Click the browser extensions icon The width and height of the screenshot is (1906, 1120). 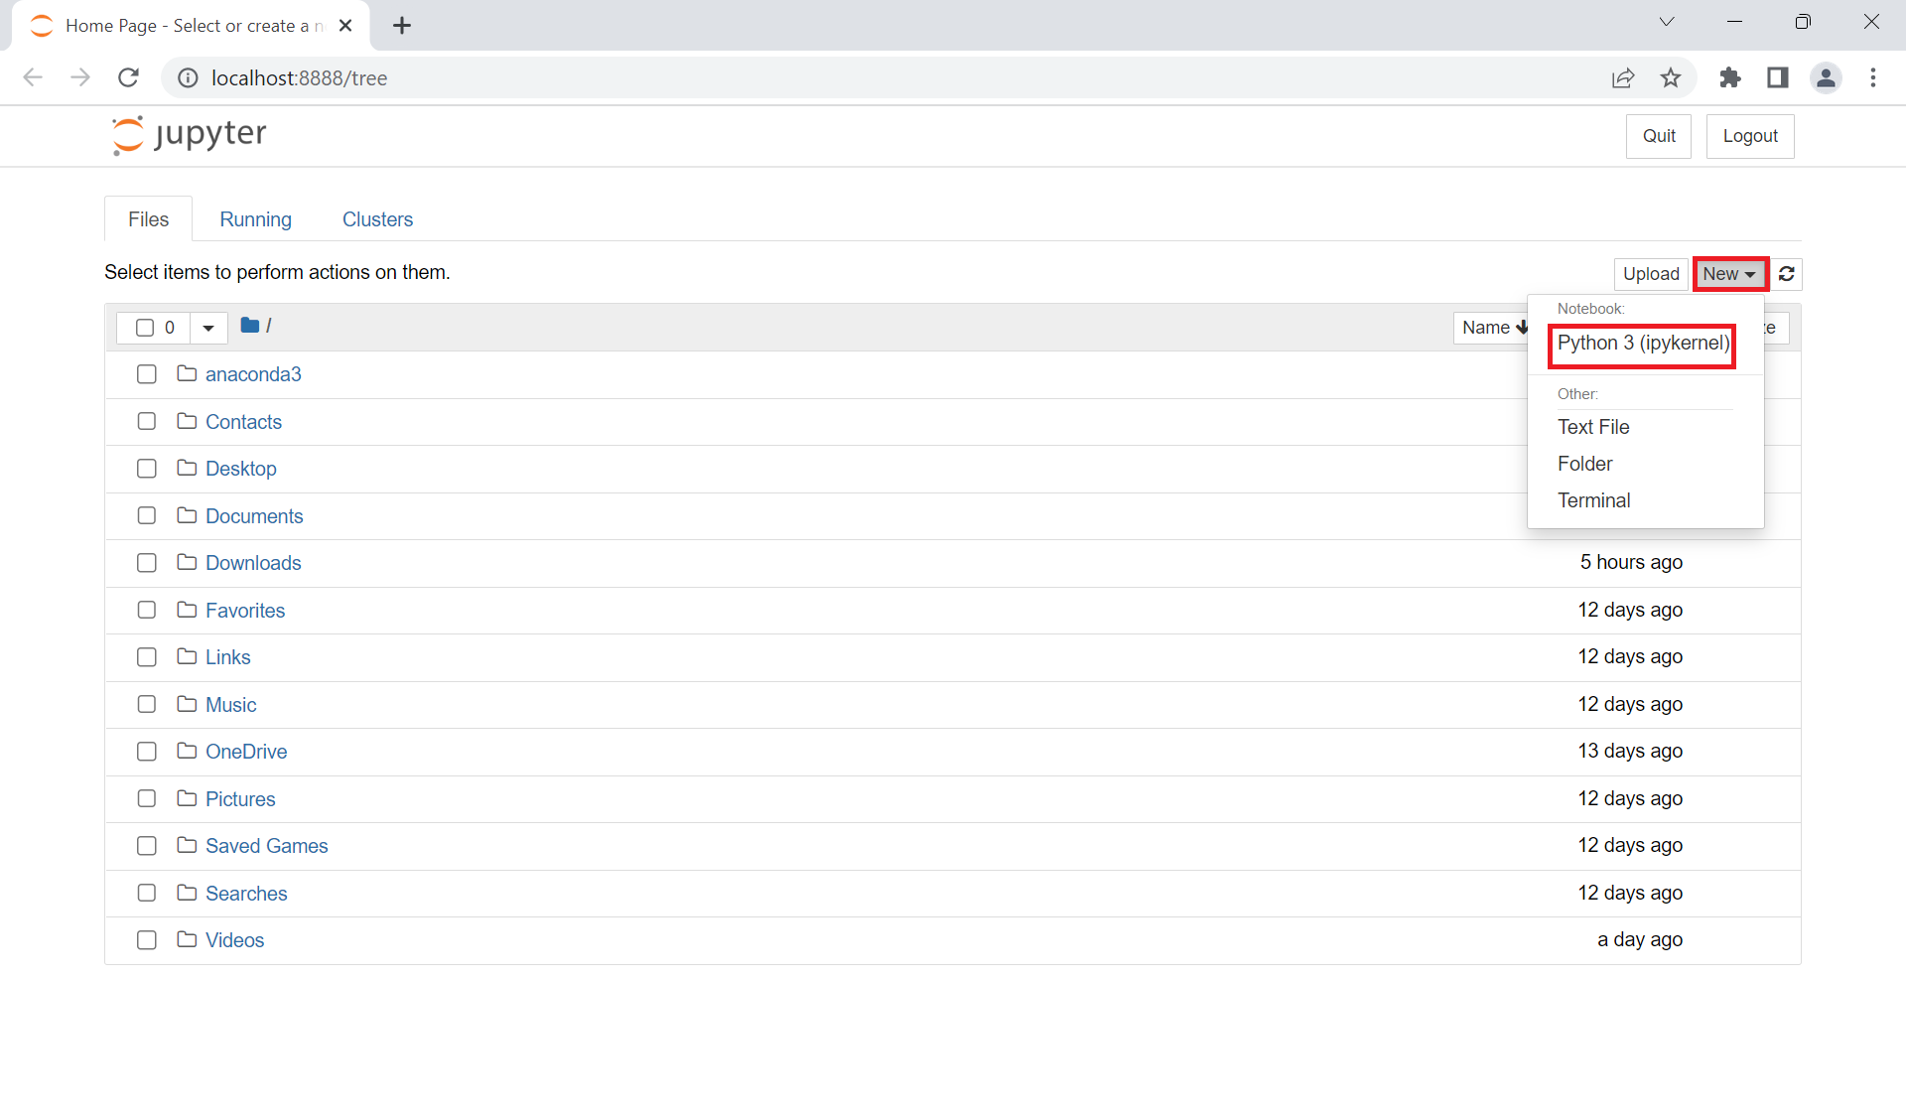click(1730, 77)
